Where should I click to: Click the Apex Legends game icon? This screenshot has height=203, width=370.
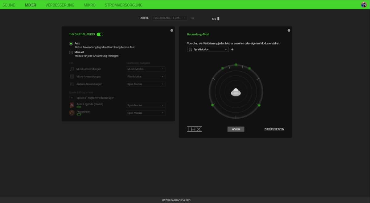72,105
